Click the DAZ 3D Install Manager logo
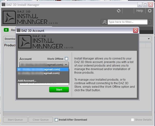This screenshot has height=126, width=155. (30, 18)
